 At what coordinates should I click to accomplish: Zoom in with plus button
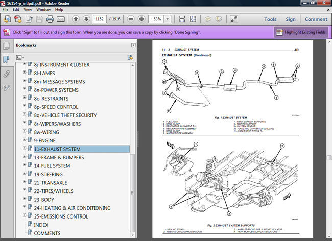tap(141, 19)
